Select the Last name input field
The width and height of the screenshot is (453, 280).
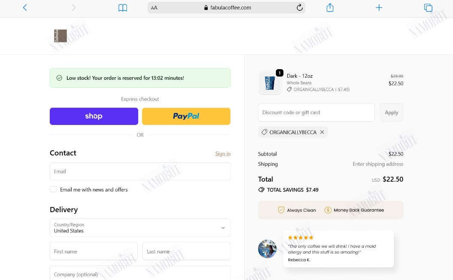186,251
